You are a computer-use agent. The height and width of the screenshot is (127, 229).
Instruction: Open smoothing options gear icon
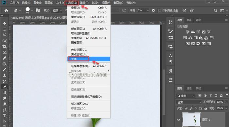(153, 11)
